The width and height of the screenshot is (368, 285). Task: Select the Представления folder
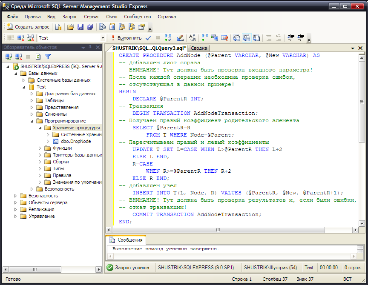tap(61, 107)
